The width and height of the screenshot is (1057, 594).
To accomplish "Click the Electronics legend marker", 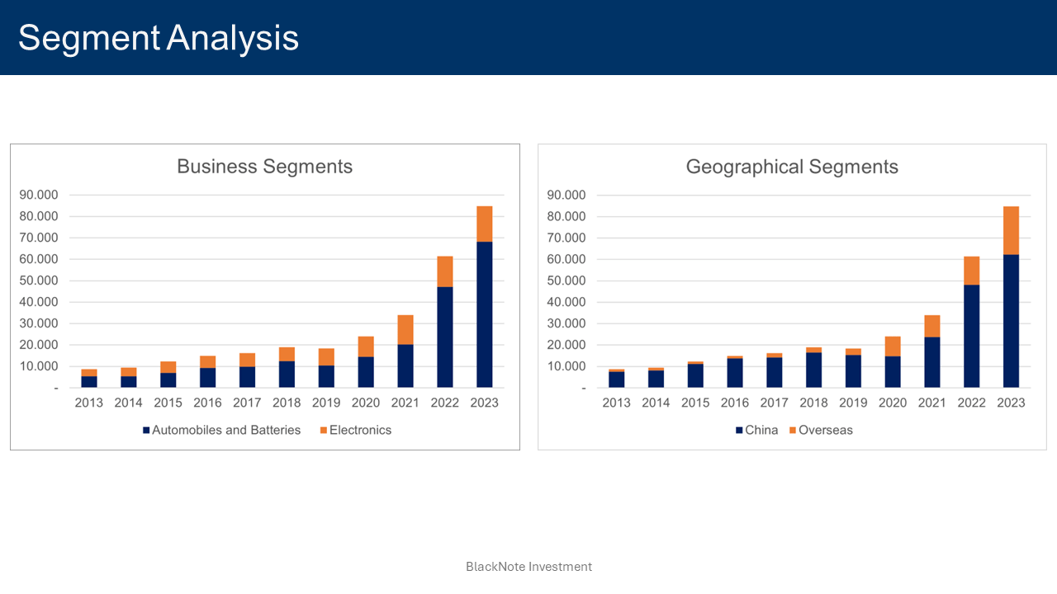I will pos(324,430).
